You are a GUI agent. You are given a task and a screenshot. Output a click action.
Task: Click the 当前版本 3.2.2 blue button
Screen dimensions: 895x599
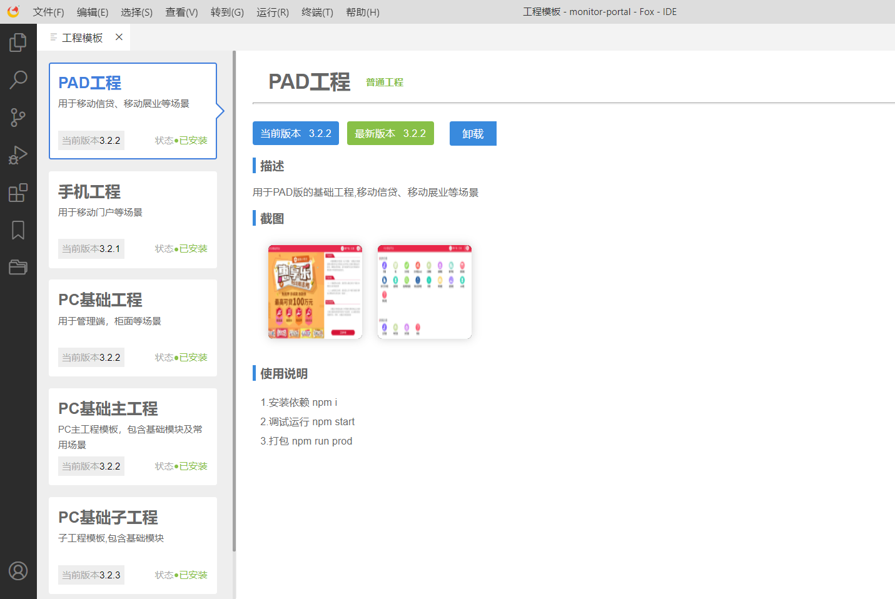(x=296, y=134)
